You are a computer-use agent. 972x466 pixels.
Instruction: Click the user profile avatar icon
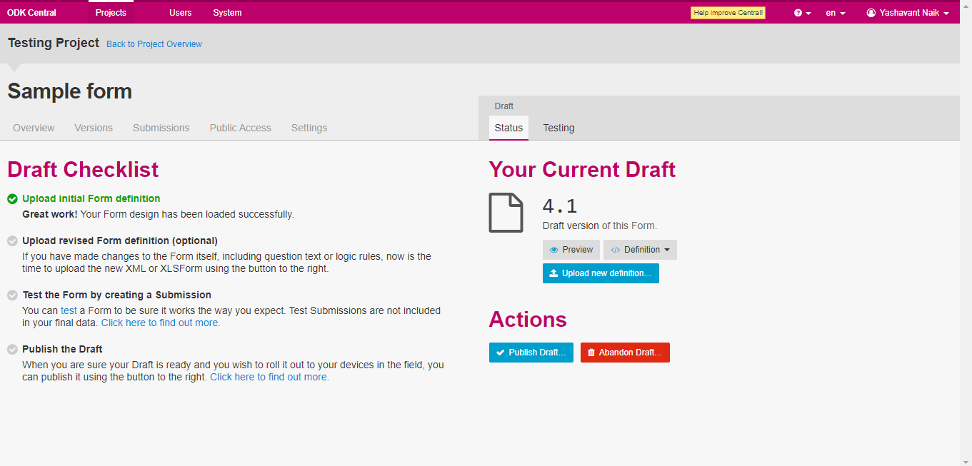tap(871, 13)
